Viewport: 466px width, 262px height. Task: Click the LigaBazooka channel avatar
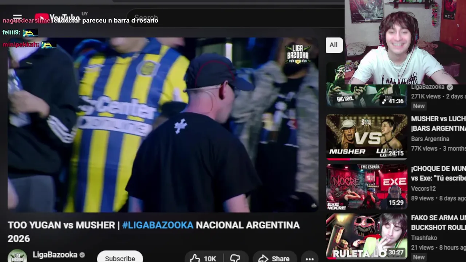(17, 255)
